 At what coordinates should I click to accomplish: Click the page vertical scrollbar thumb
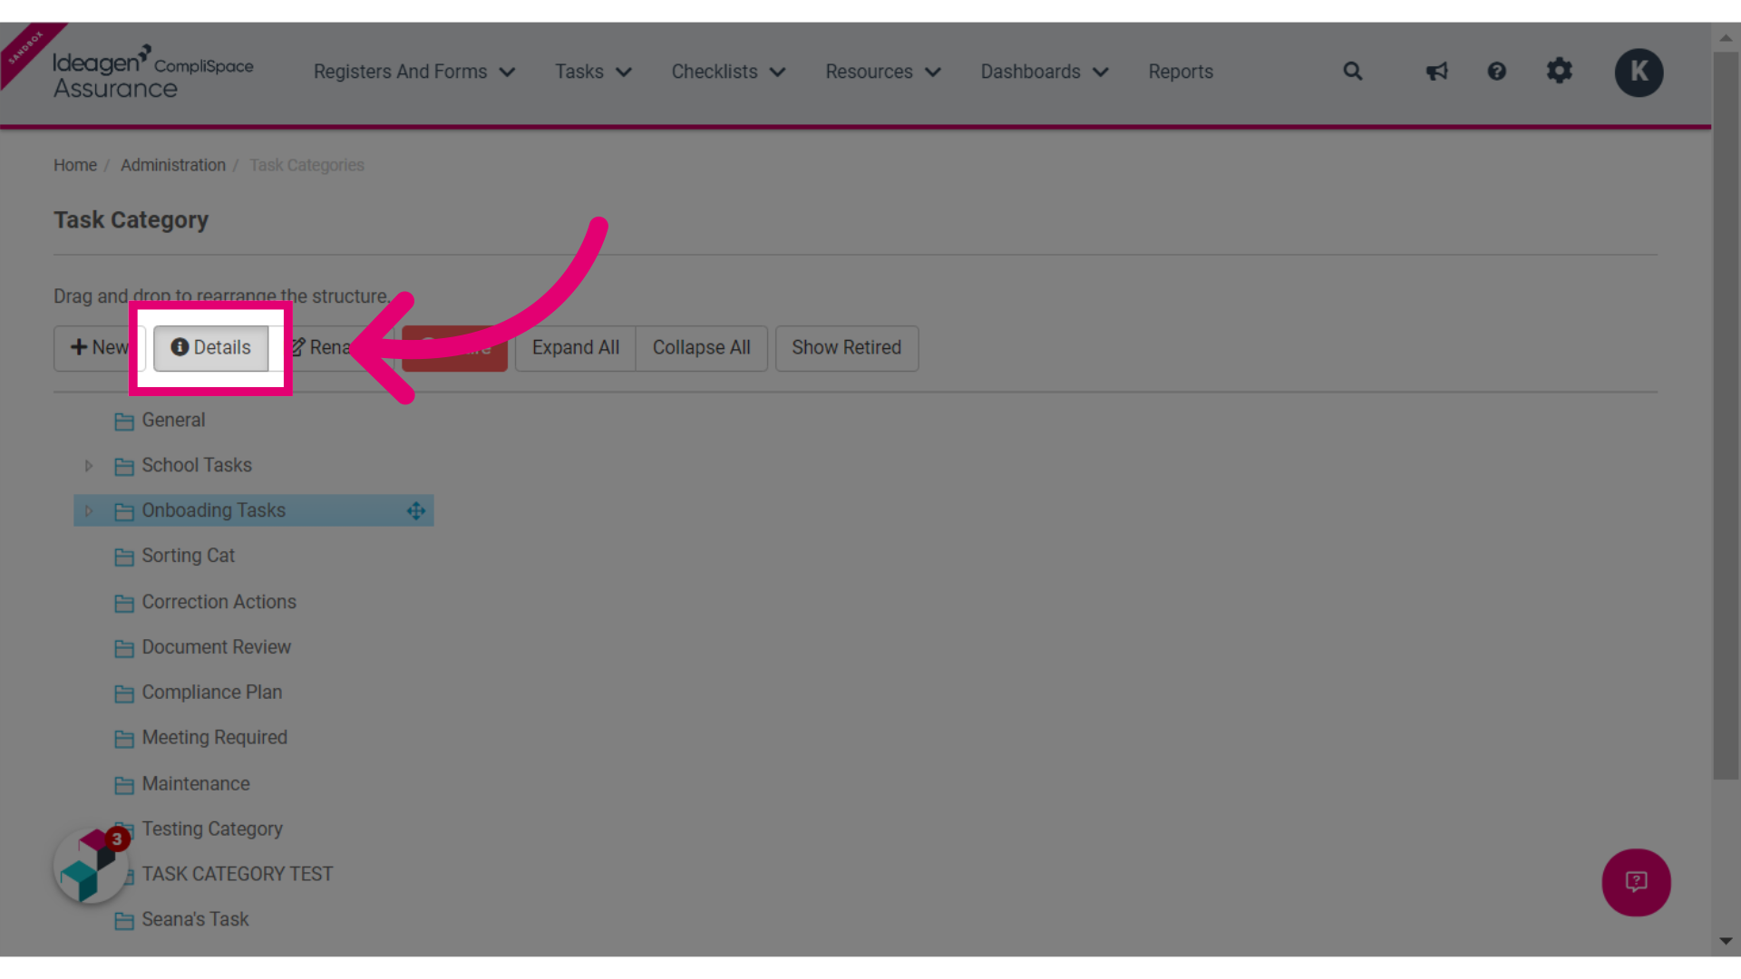point(1726,415)
